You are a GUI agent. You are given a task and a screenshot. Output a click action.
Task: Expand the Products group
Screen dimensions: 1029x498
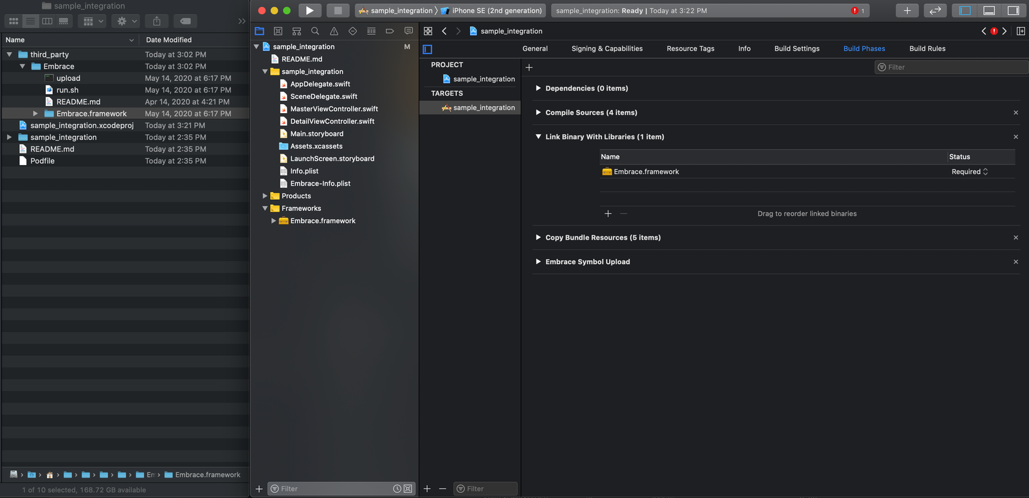click(x=265, y=196)
